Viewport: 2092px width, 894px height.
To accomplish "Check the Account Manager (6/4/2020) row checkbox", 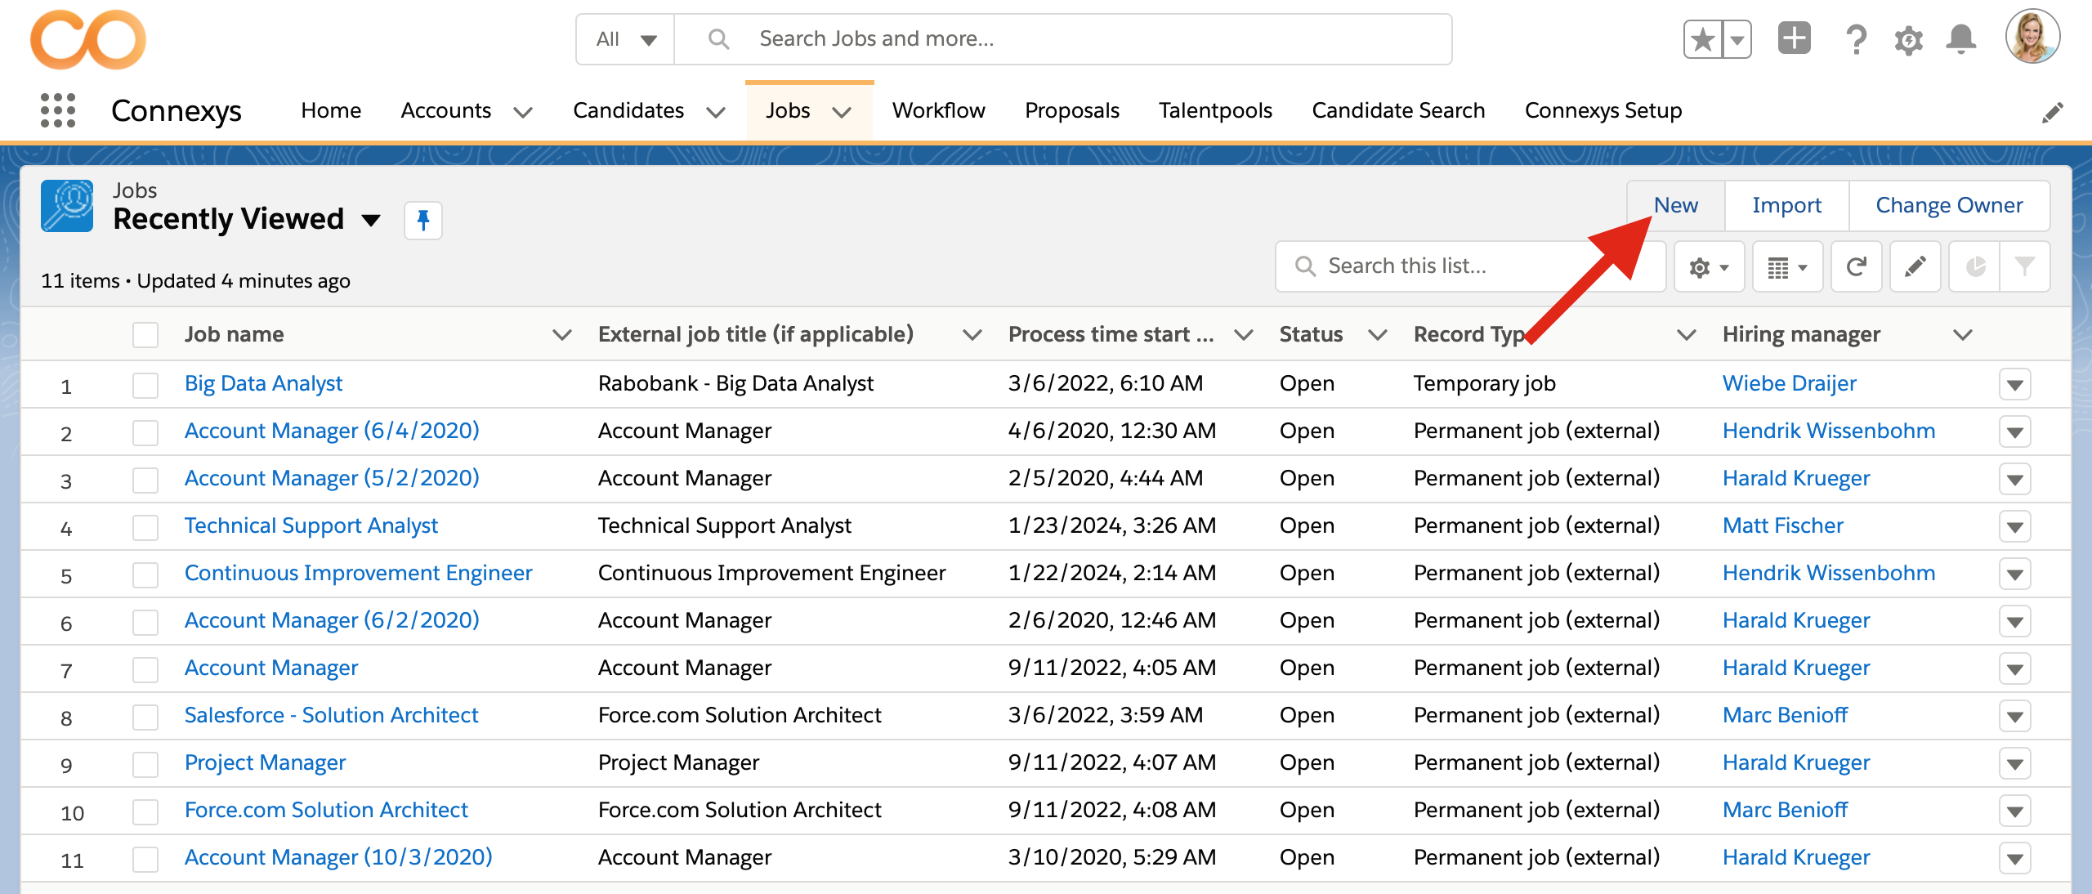I will click(x=145, y=432).
